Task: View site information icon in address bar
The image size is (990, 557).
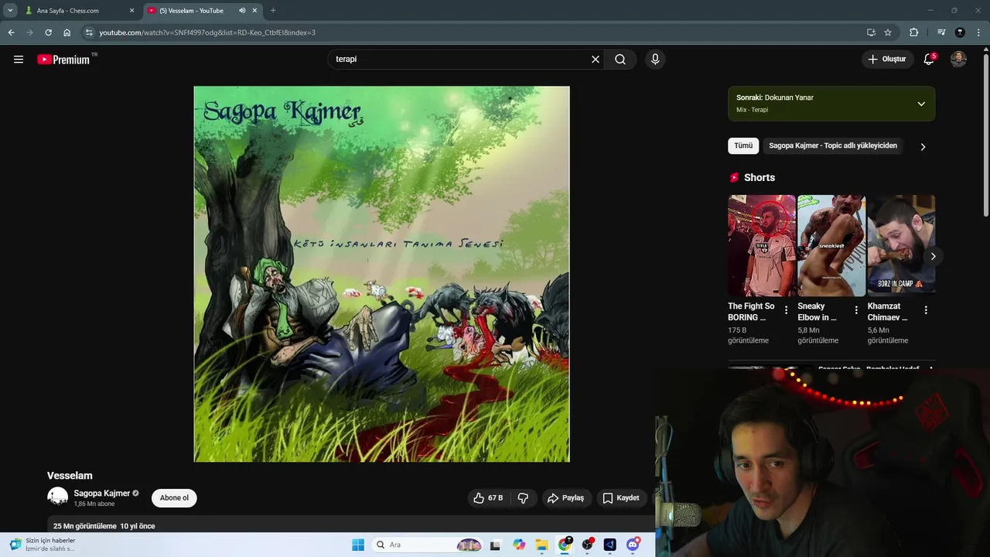Action: click(89, 32)
